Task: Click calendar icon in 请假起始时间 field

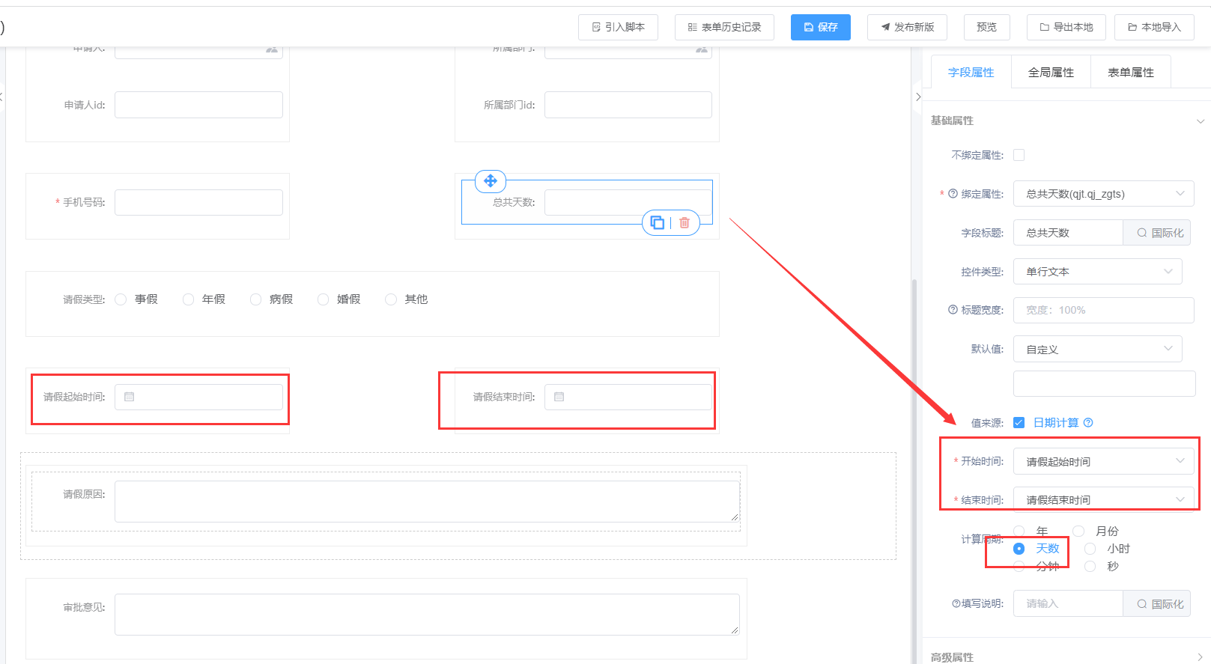Action: 129,397
